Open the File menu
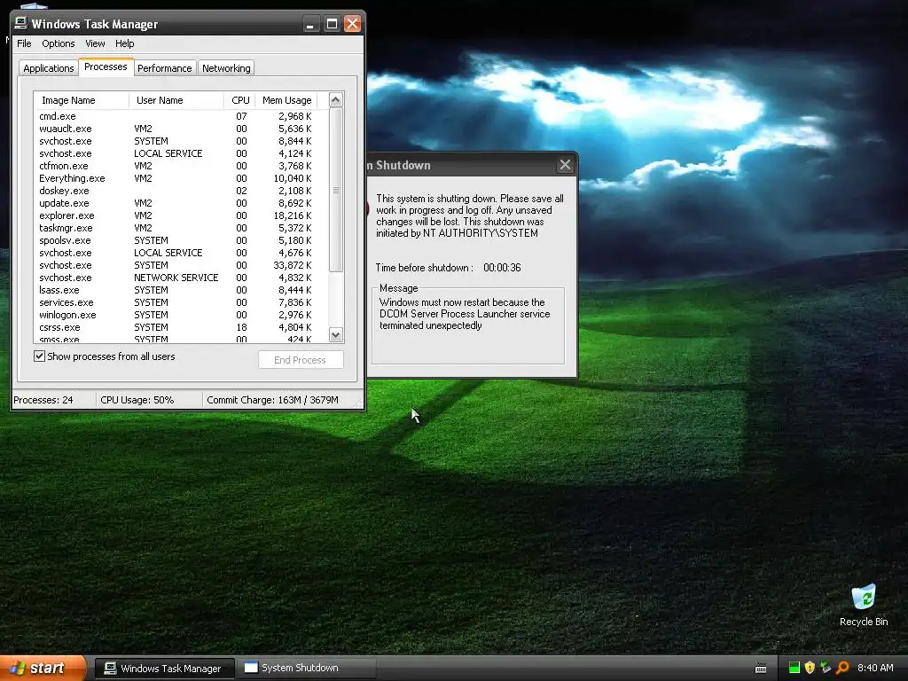The image size is (908, 681). tap(24, 43)
